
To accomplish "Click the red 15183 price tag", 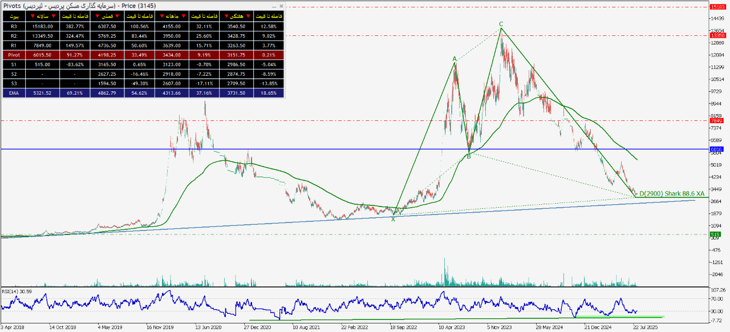I will (x=717, y=7).
